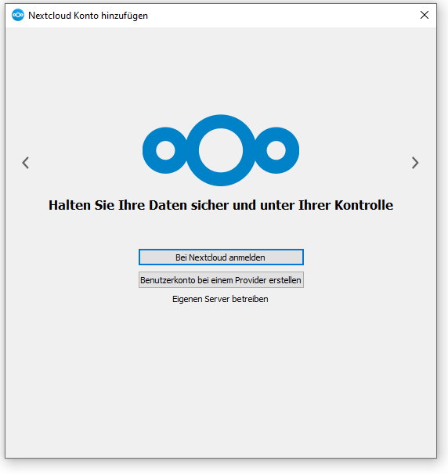Viewport: 448px width, 475px height.
Task: Click the 'Halten Sie Ihre Daten sicher' heading
Action: point(221,205)
